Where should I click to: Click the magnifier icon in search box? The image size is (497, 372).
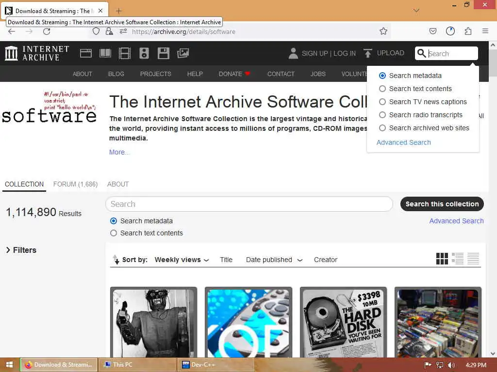pyautogui.click(x=422, y=53)
